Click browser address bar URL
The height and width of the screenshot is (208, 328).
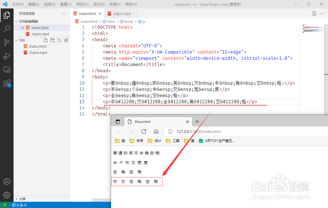click(x=199, y=132)
